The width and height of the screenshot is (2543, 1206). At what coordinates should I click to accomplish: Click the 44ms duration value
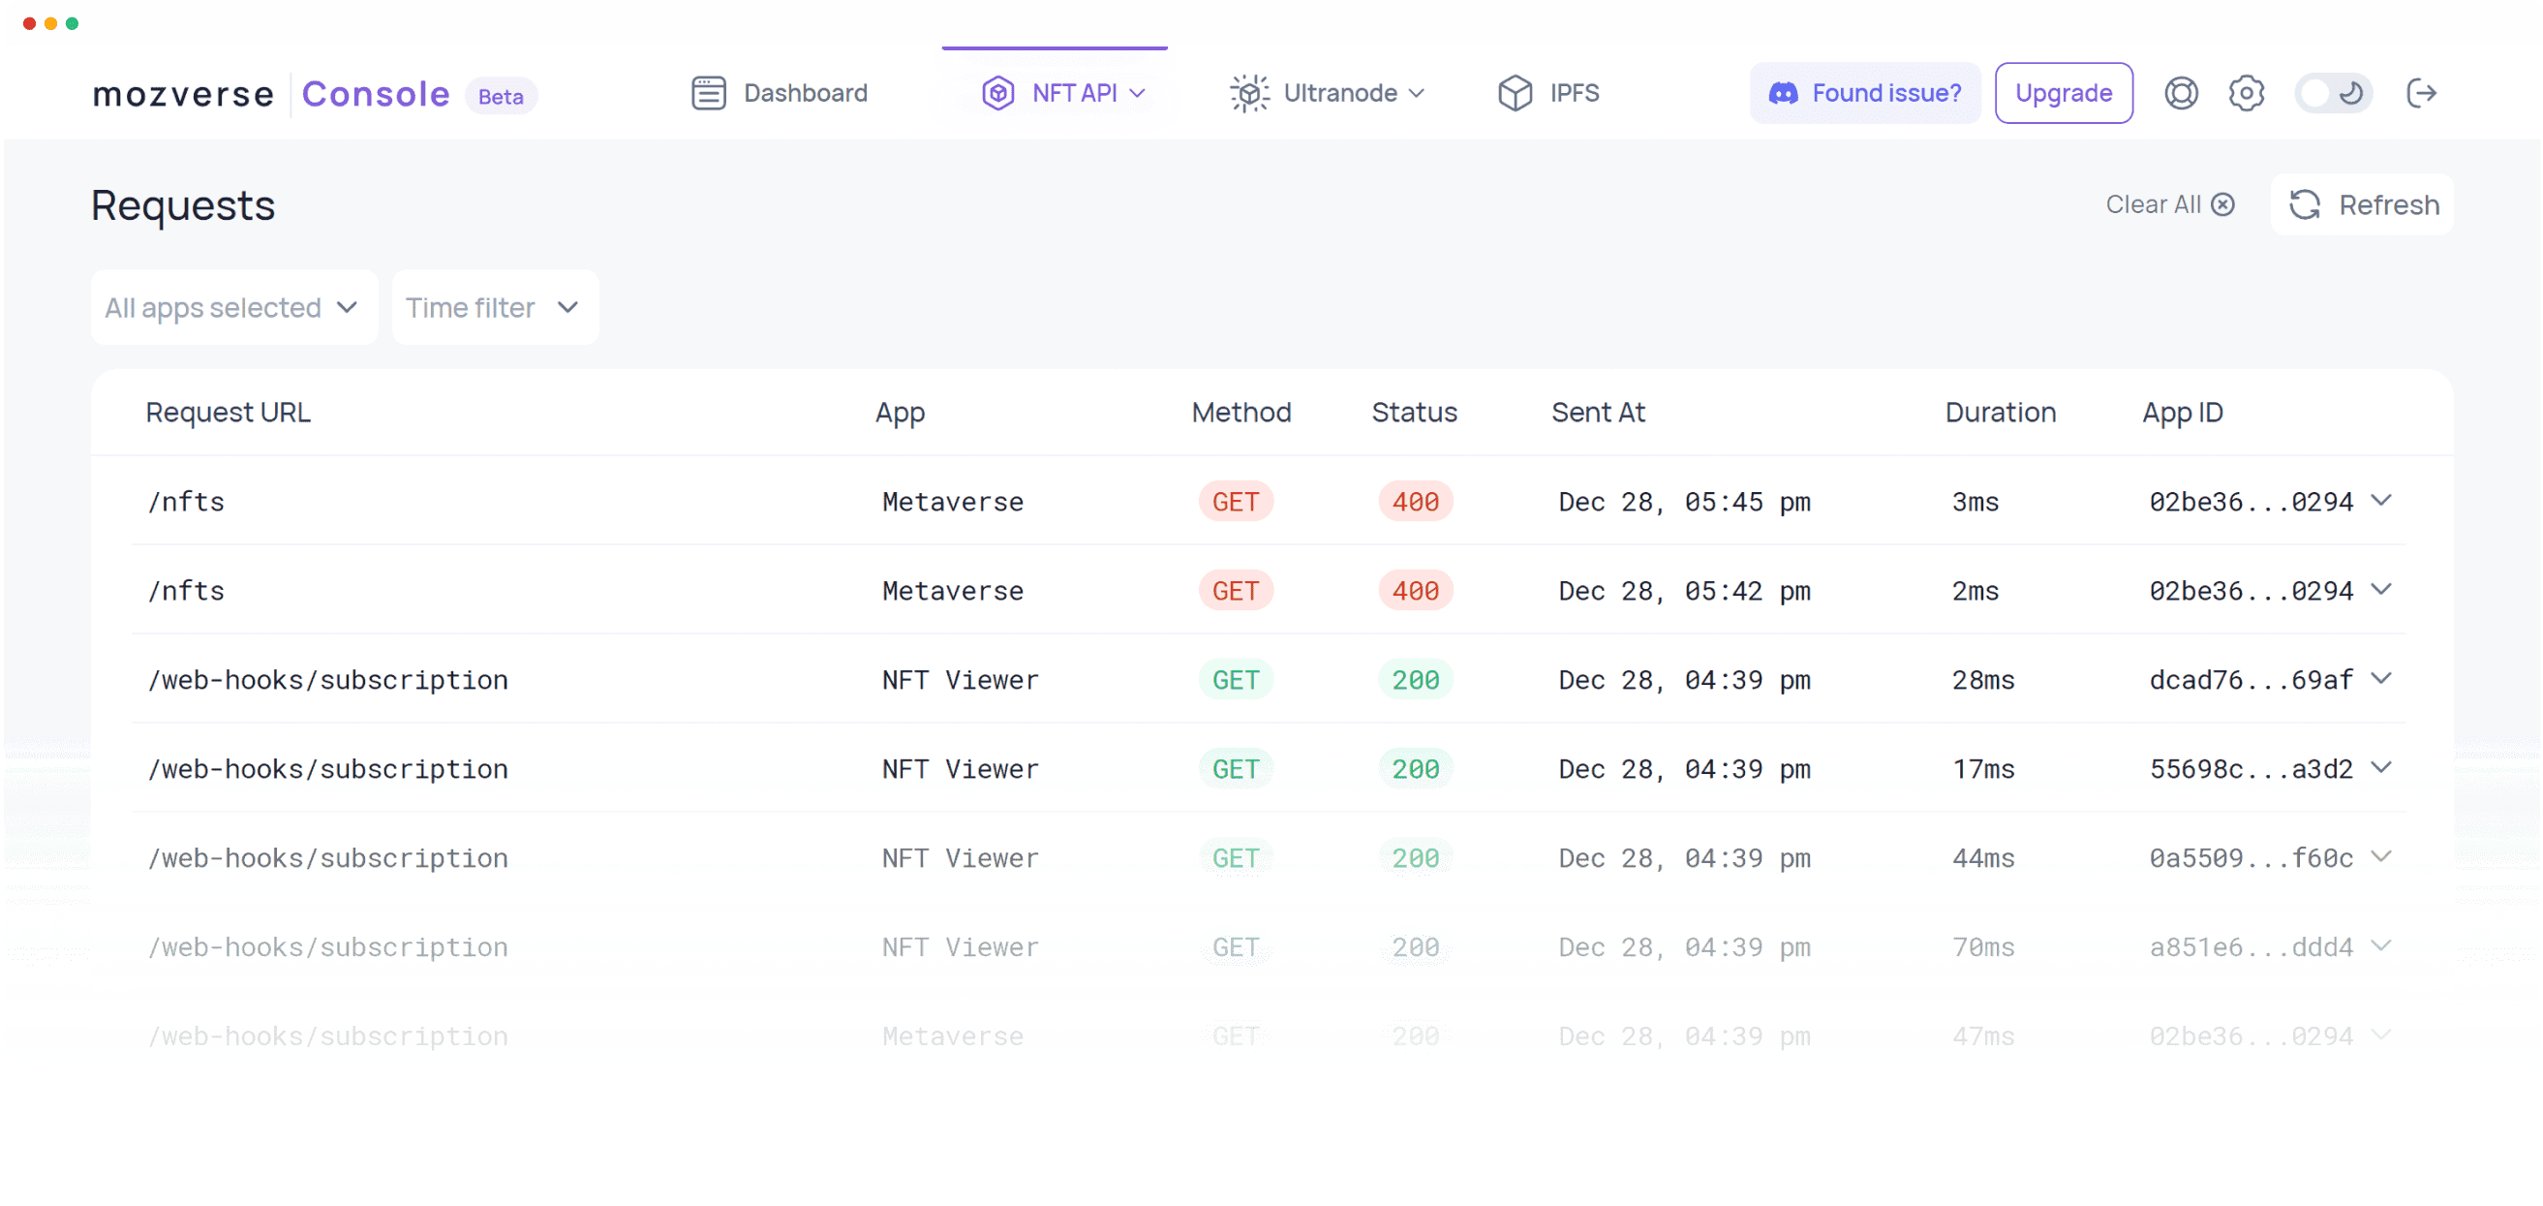coord(1982,857)
